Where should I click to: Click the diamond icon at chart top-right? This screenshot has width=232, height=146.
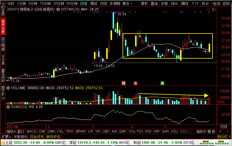pos(209,10)
